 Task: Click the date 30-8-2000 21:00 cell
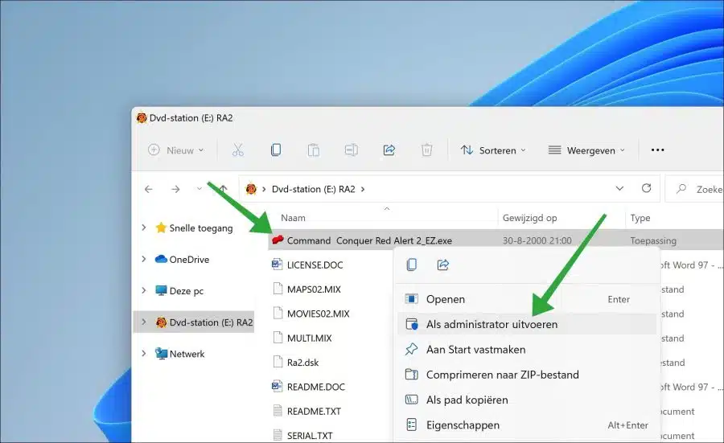pos(537,240)
